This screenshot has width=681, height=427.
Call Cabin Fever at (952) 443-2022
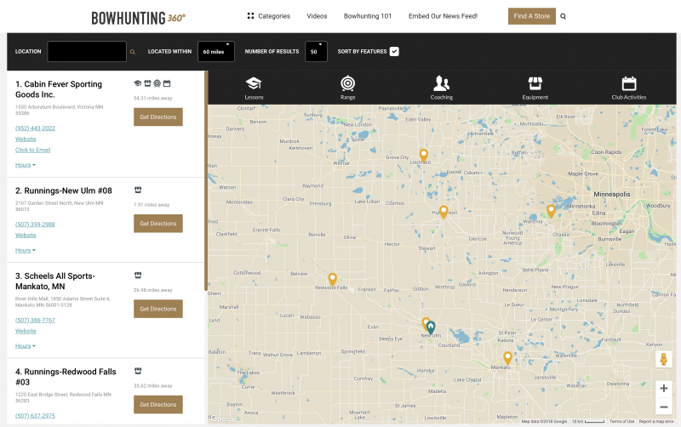coord(35,128)
